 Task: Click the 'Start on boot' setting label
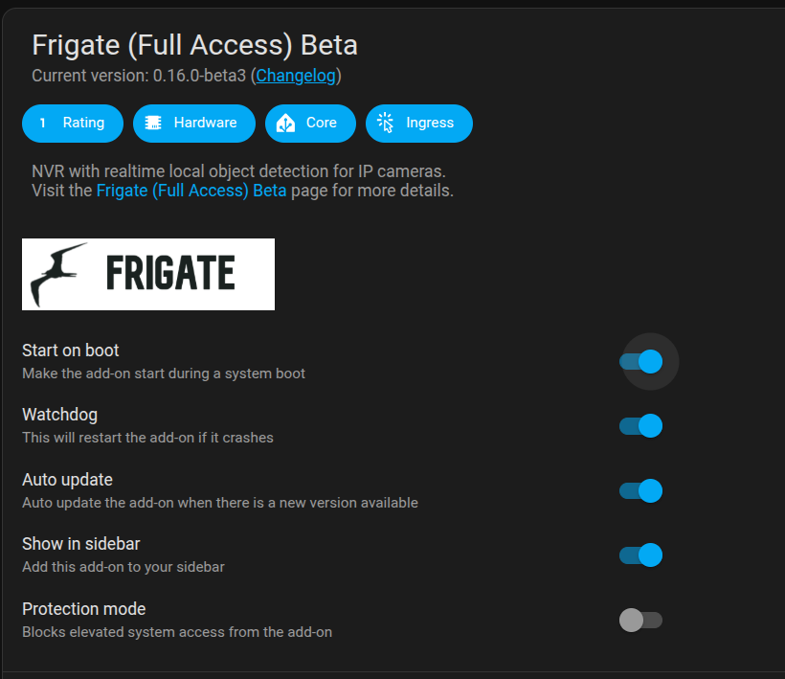[x=71, y=351]
